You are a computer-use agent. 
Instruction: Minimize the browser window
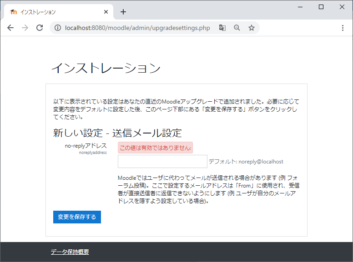tap(300, 7)
